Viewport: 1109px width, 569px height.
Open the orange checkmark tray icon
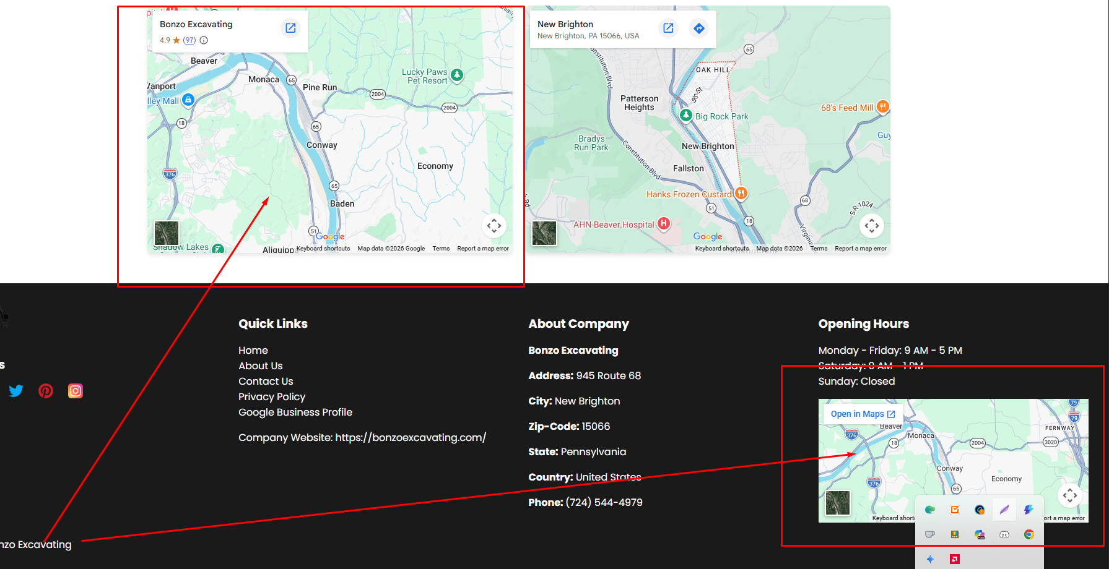click(955, 510)
